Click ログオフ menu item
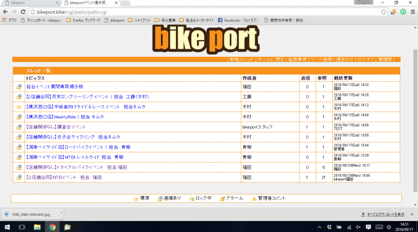418x232 pixels. pyautogui.click(x=365, y=59)
